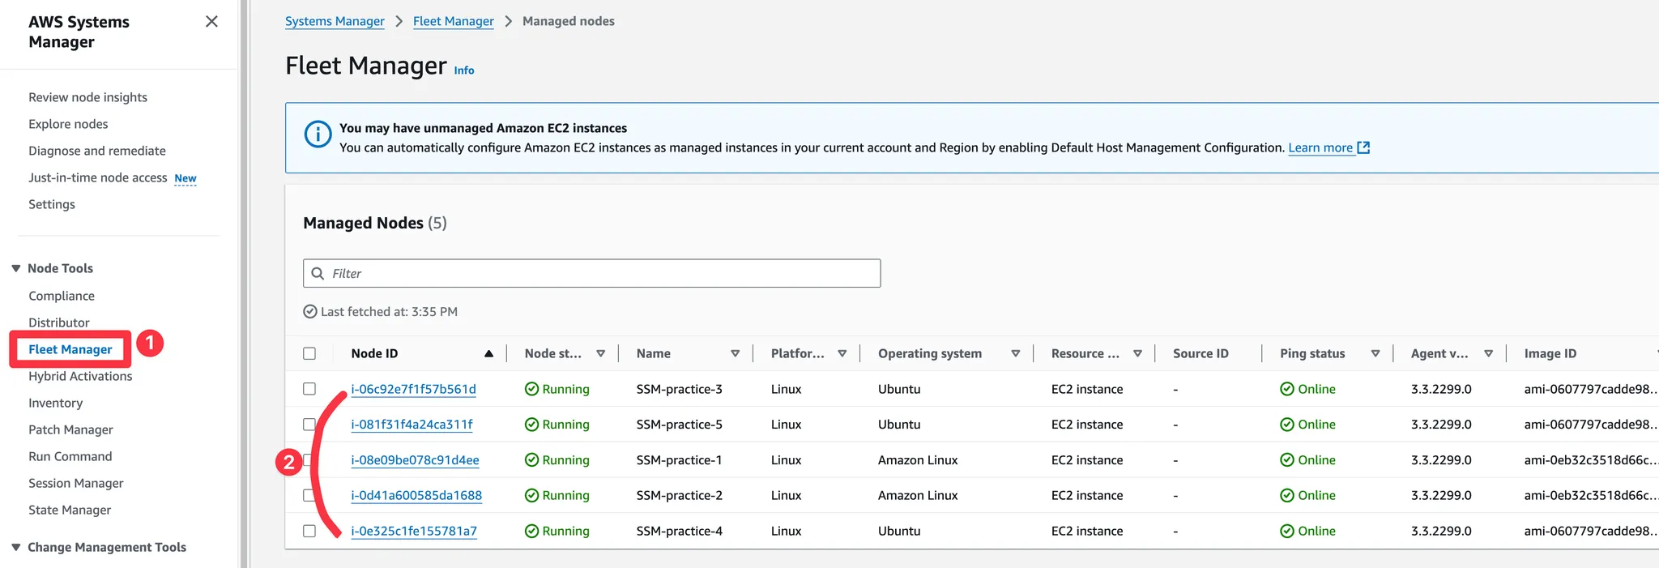The width and height of the screenshot is (1659, 568).
Task: Click Running status icon for SSM-practice-1
Action: pyautogui.click(x=531, y=460)
